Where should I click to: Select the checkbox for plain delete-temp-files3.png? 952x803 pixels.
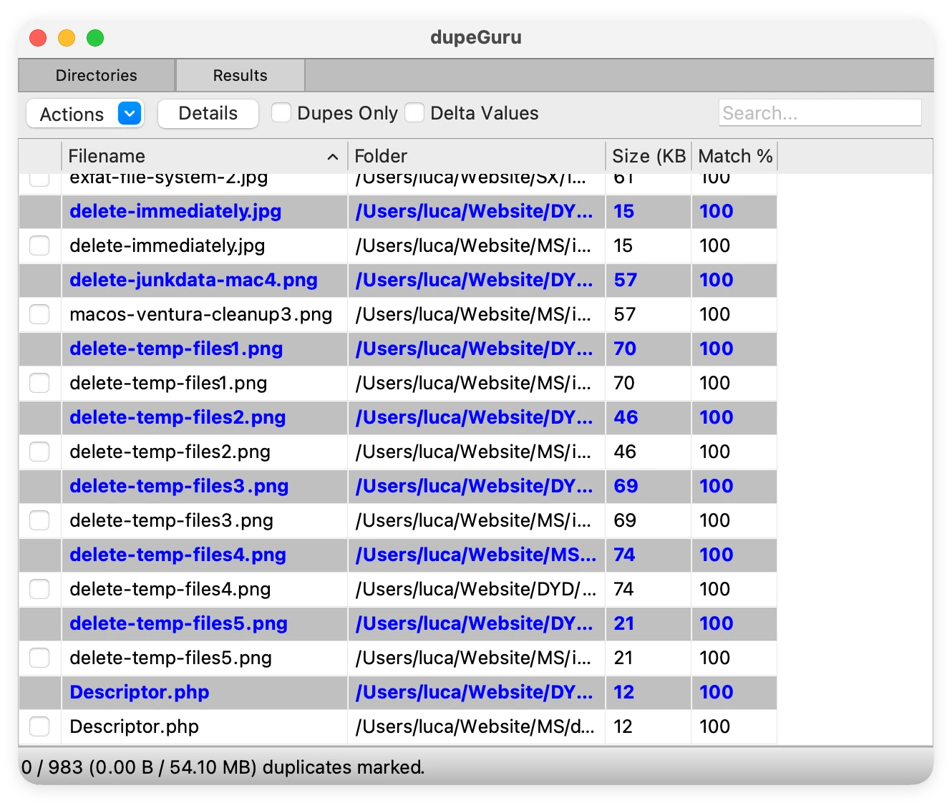39,520
